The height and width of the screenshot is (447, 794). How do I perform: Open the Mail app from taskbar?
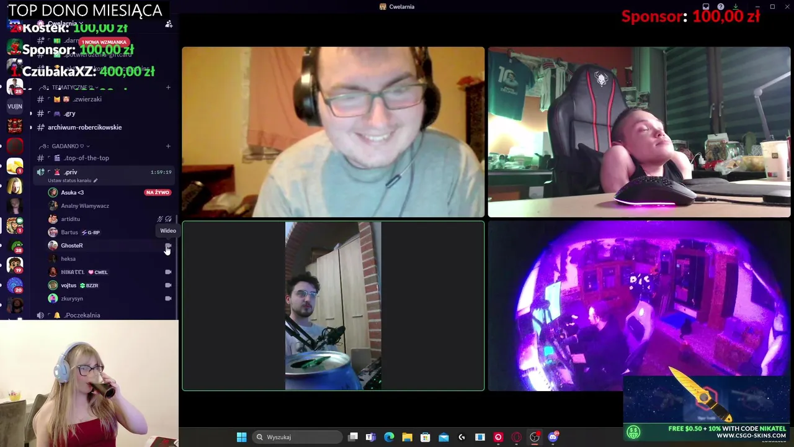point(444,437)
